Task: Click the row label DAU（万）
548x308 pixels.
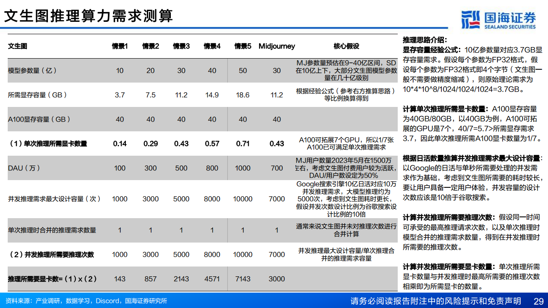Action: pos(25,168)
